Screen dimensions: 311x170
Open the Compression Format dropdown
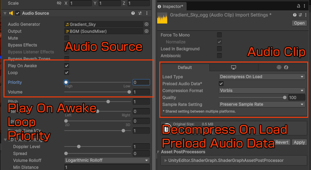[262, 91]
